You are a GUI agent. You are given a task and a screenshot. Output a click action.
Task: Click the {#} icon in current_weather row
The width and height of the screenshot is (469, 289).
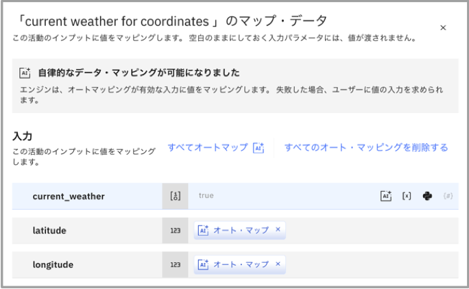448,196
